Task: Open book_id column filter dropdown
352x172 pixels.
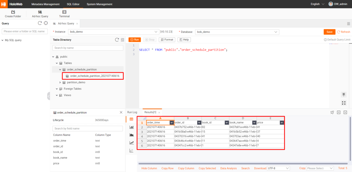Action: pyautogui.click(x=227, y=123)
